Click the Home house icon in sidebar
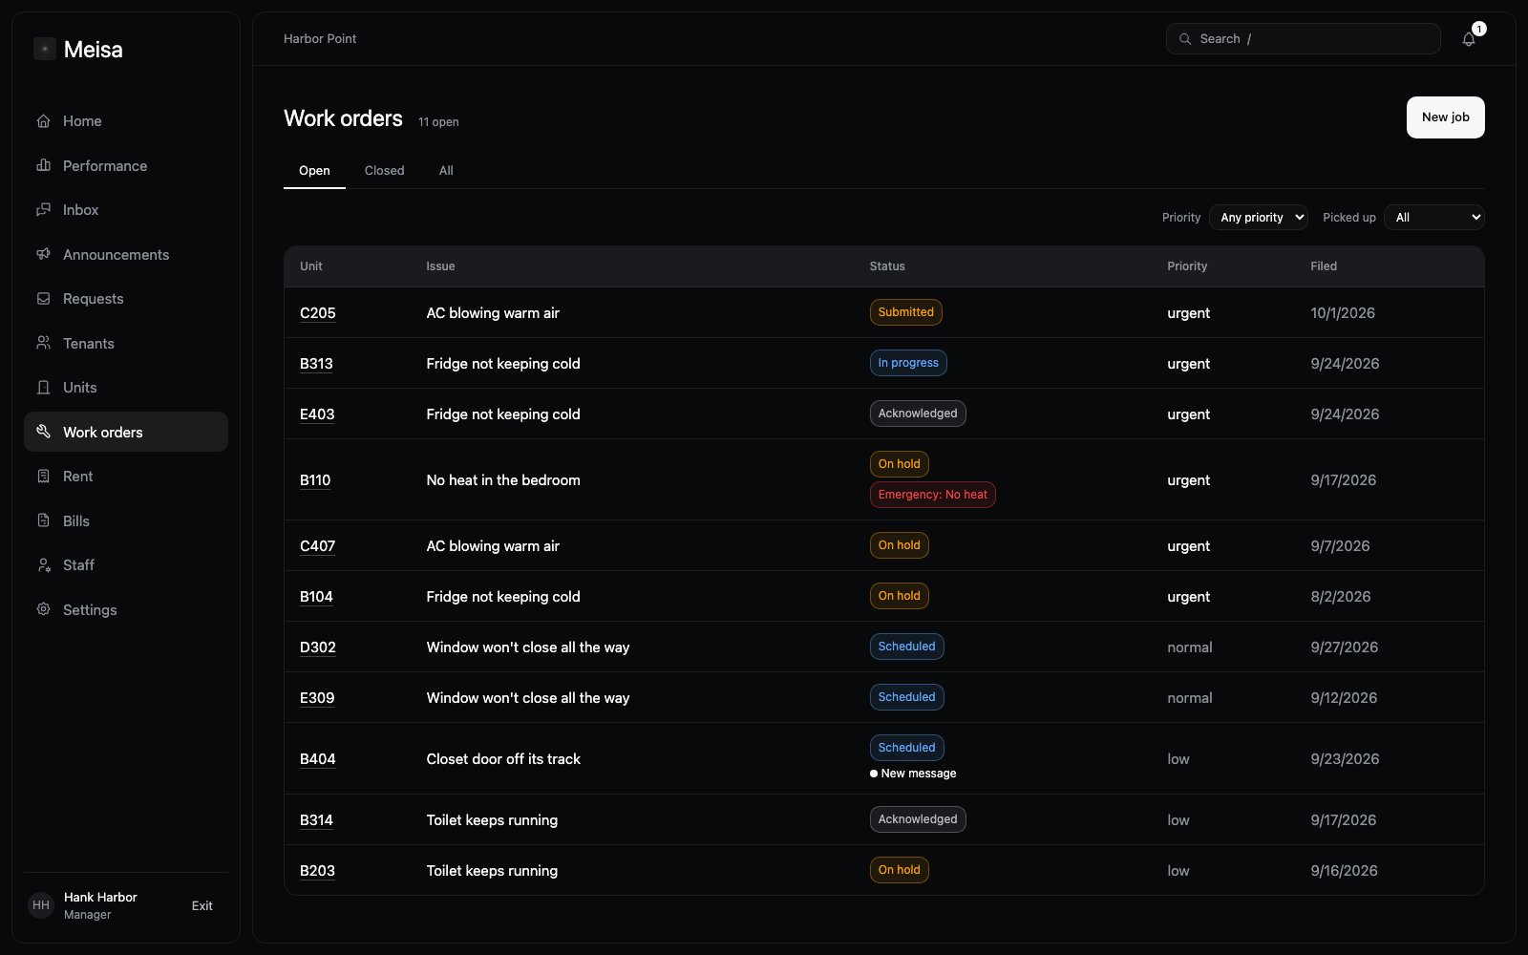Image resolution: width=1528 pixels, height=955 pixels. [x=43, y=121]
